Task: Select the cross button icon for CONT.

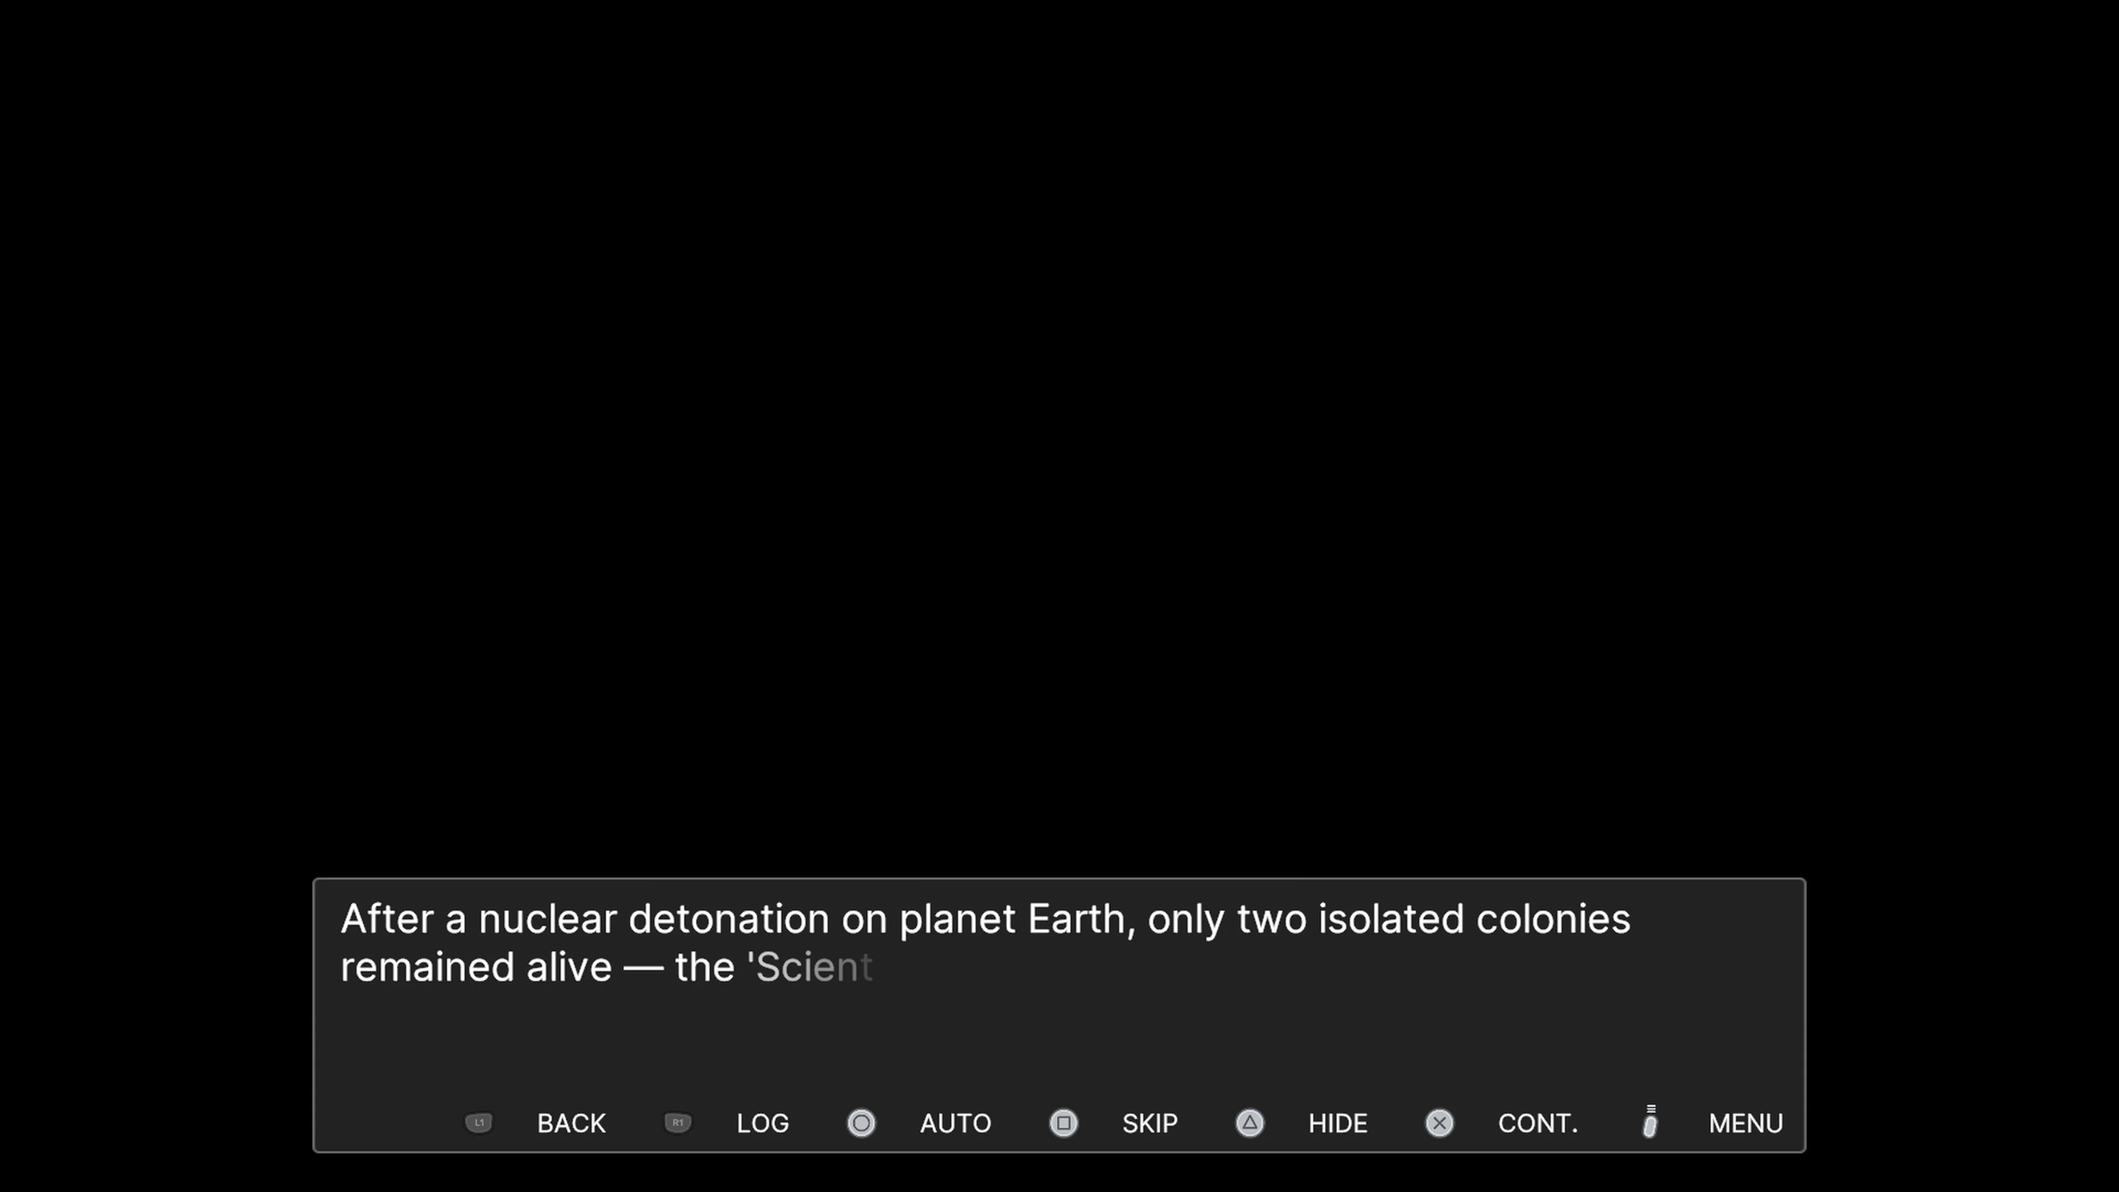Action: tap(1439, 1123)
